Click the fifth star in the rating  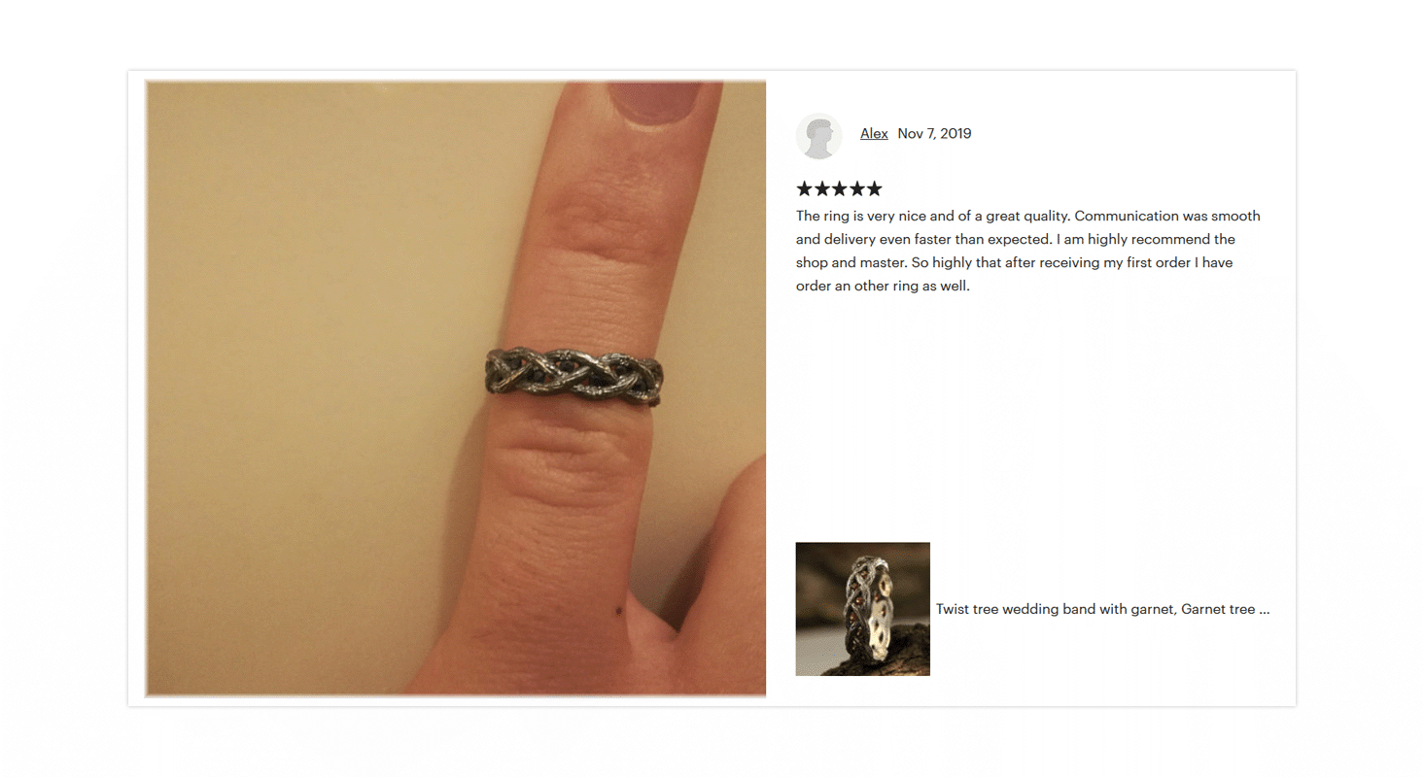pyautogui.click(x=874, y=188)
